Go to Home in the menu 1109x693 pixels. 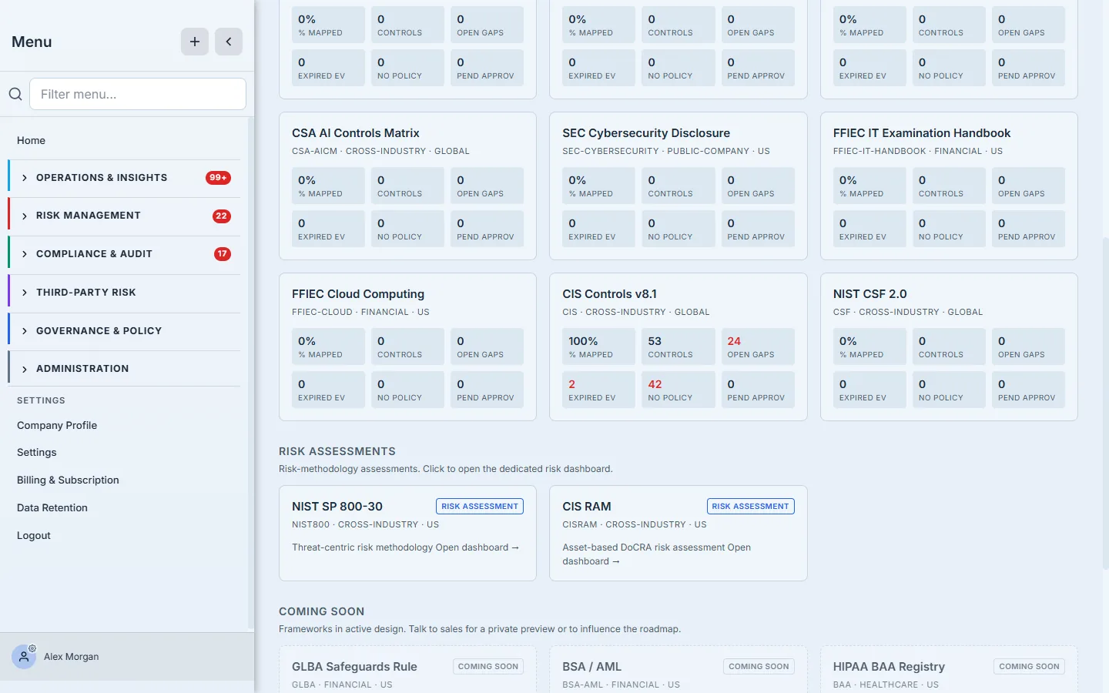[32, 140]
